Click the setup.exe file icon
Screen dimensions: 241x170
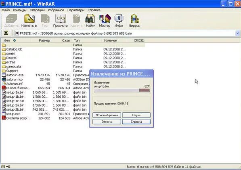[x=4, y=114]
